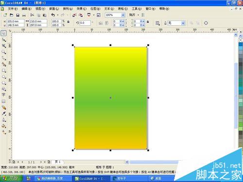Click the Wrap text icon on the property bar
The height and width of the screenshot is (182, 243).
[x=157, y=23]
